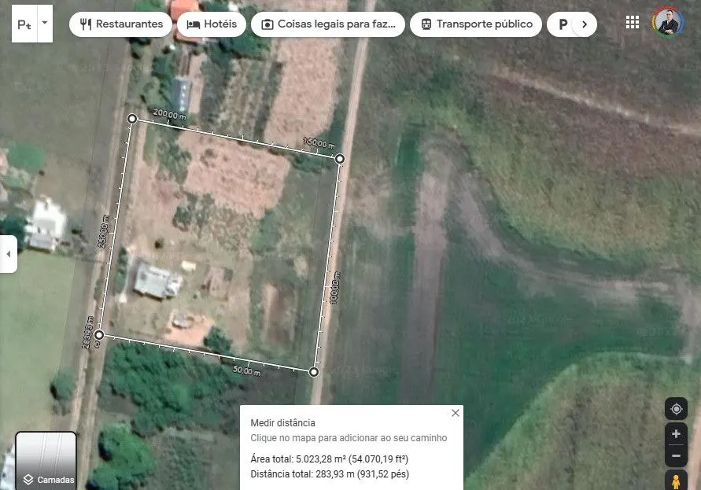This screenshot has width=701, height=490.
Task: Click the Medir distância title
Action: point(282,423)
